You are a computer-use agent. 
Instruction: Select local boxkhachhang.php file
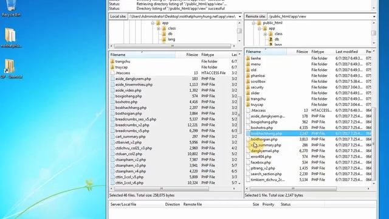pos(131,108)
